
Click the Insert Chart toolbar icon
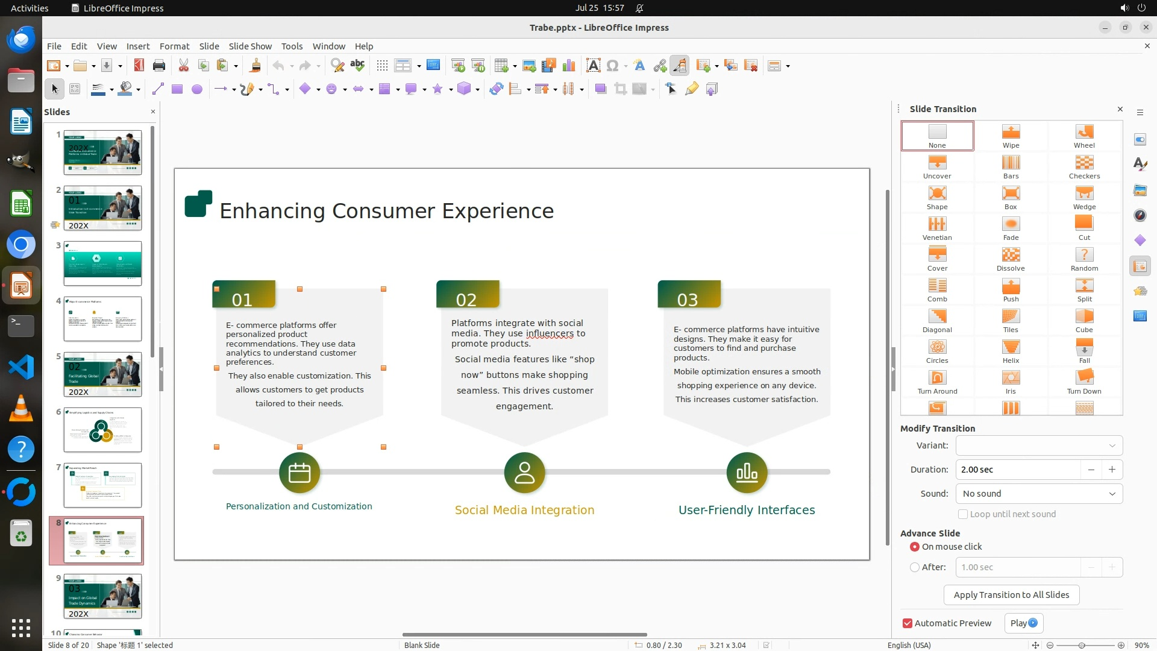(x=568, y=66)
